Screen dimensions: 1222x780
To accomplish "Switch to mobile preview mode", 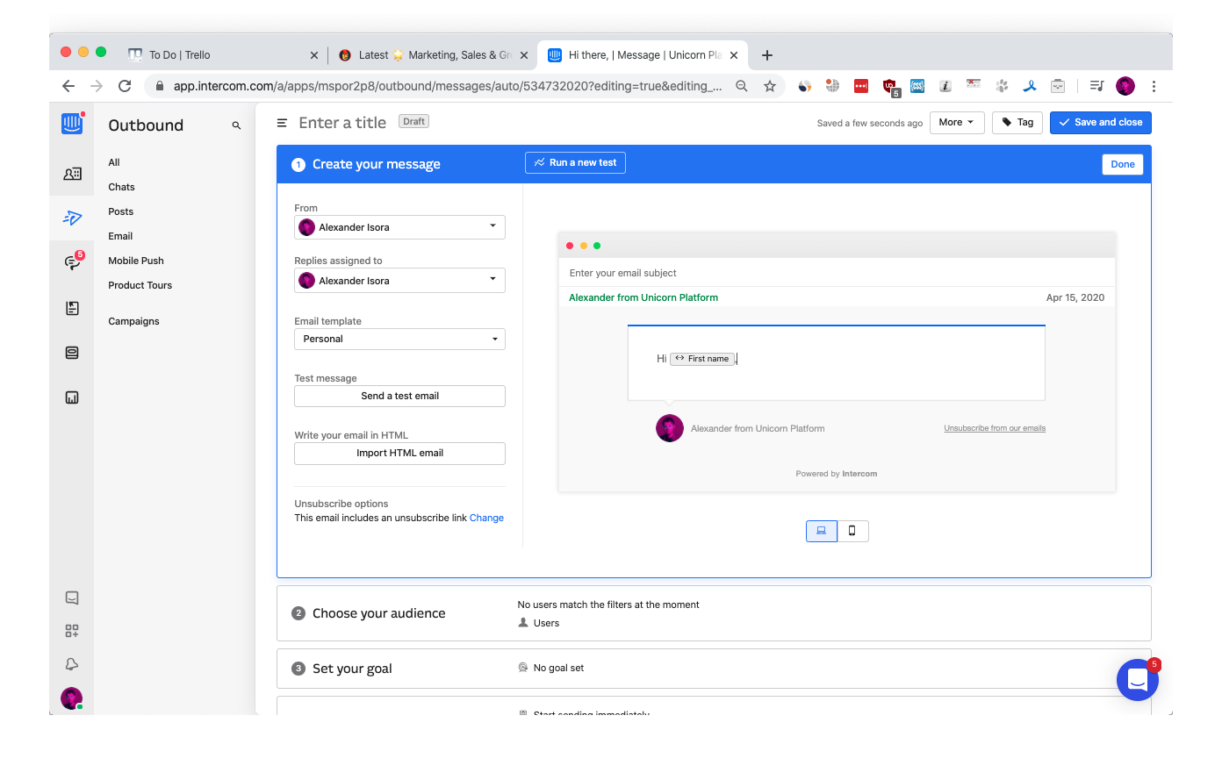I will pyautogui.click(x=852, y=531).
